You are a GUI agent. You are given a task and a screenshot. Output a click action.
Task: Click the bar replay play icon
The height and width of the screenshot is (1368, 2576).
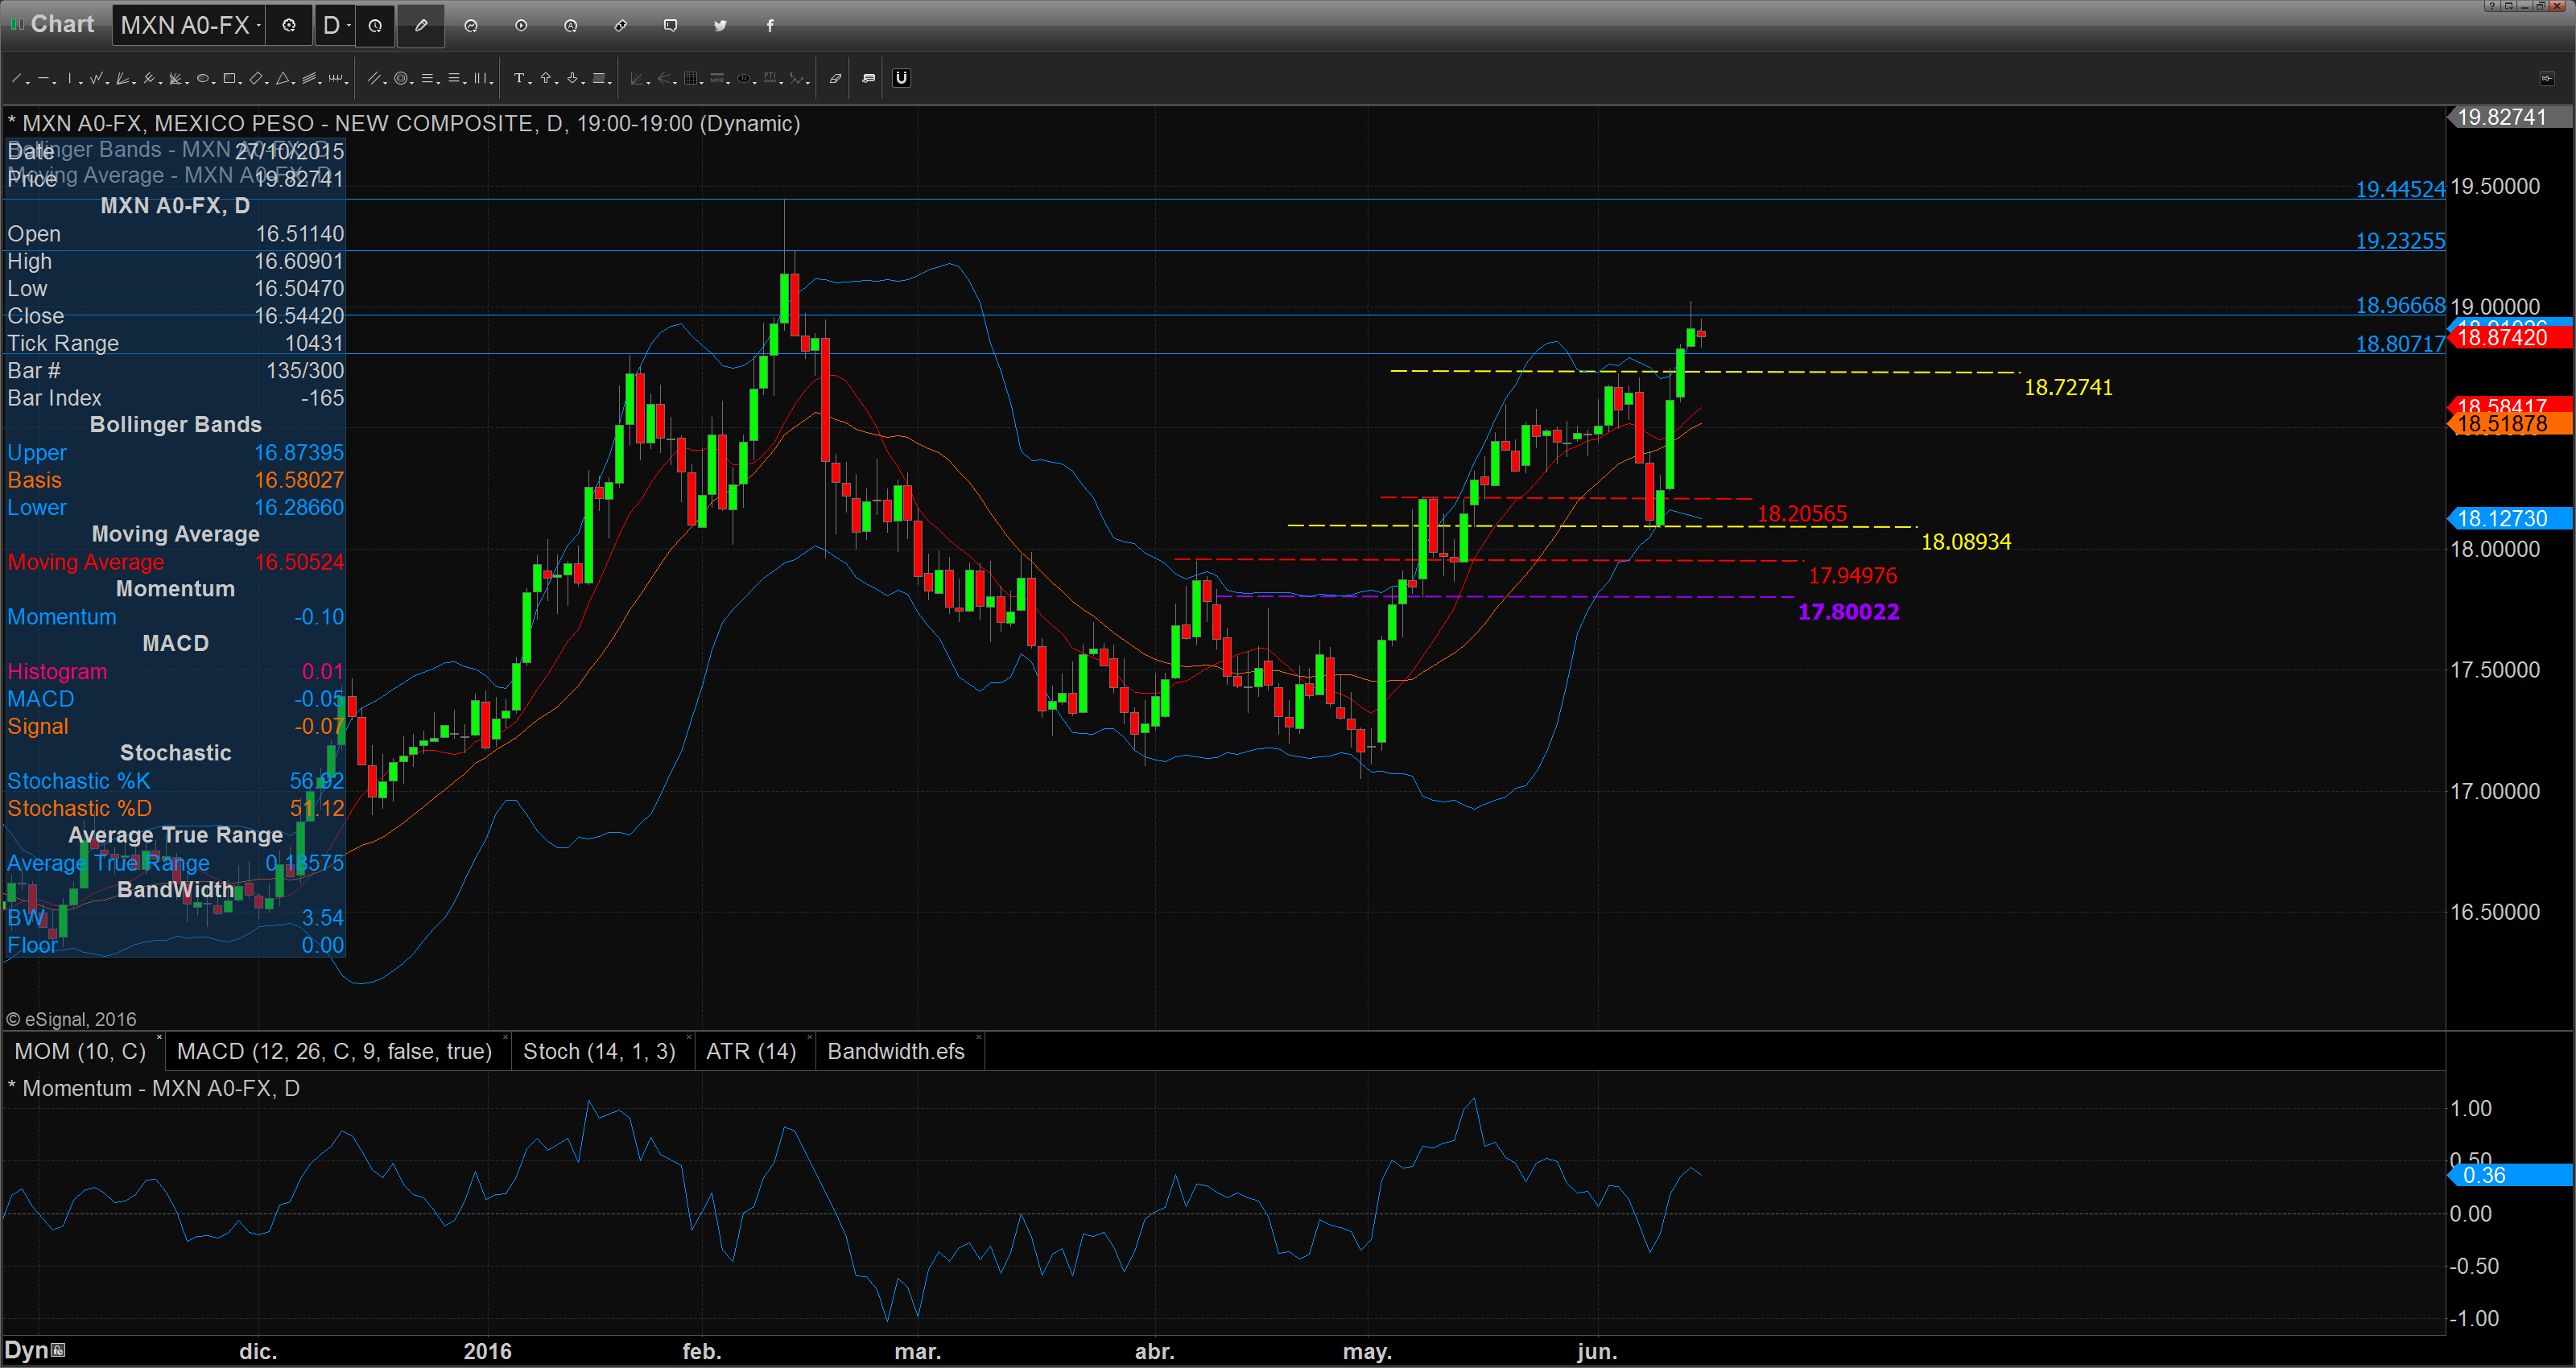[x=521, y=25]
